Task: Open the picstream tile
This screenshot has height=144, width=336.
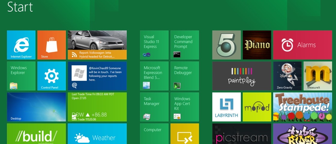Action: pyautogui.click(x=242, y=134)
